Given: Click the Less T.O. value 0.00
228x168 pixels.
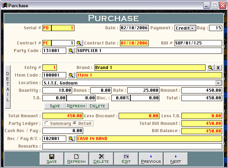Looking at the screenshot, I should click(202, 116).
